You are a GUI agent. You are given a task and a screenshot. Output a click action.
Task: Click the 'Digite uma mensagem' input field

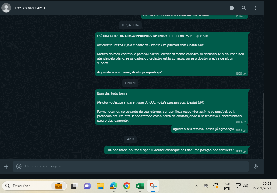[x=131, y=166]
